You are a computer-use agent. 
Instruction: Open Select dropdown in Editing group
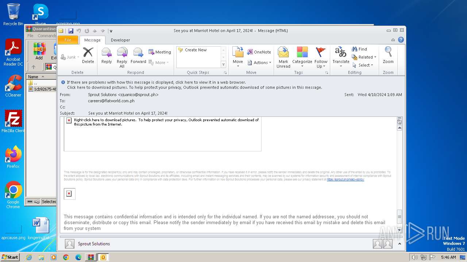363,65
